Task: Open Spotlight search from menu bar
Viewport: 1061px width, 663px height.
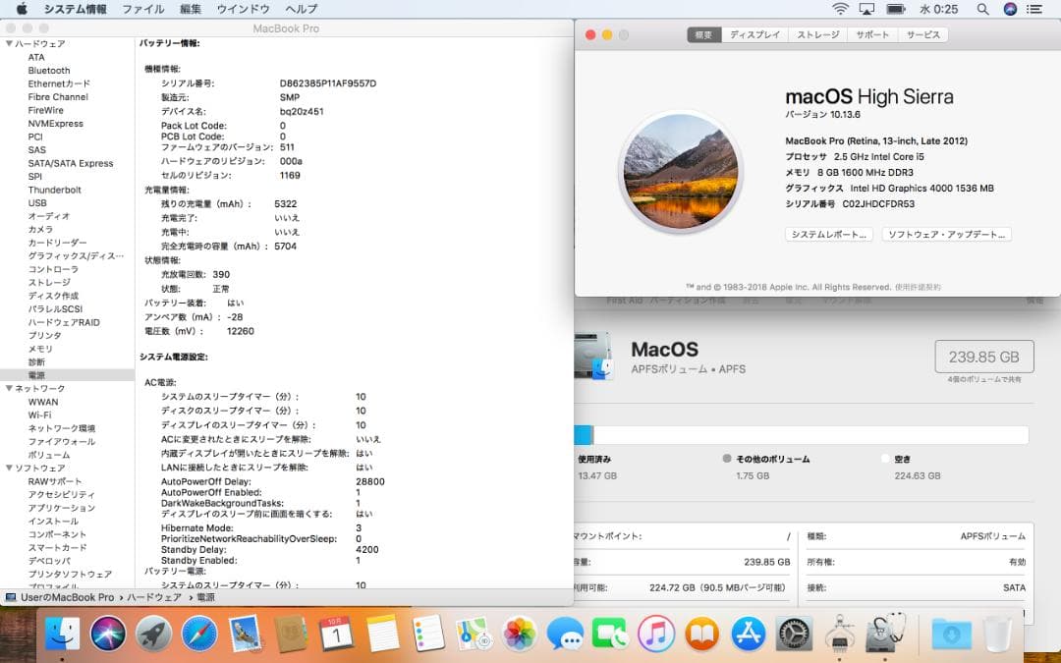Action: [x=982, y=9]
